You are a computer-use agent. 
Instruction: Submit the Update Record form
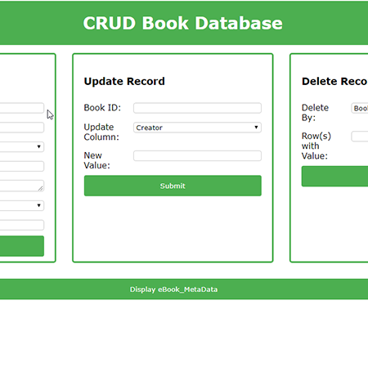pyautogui.click(x=173, y=186)
